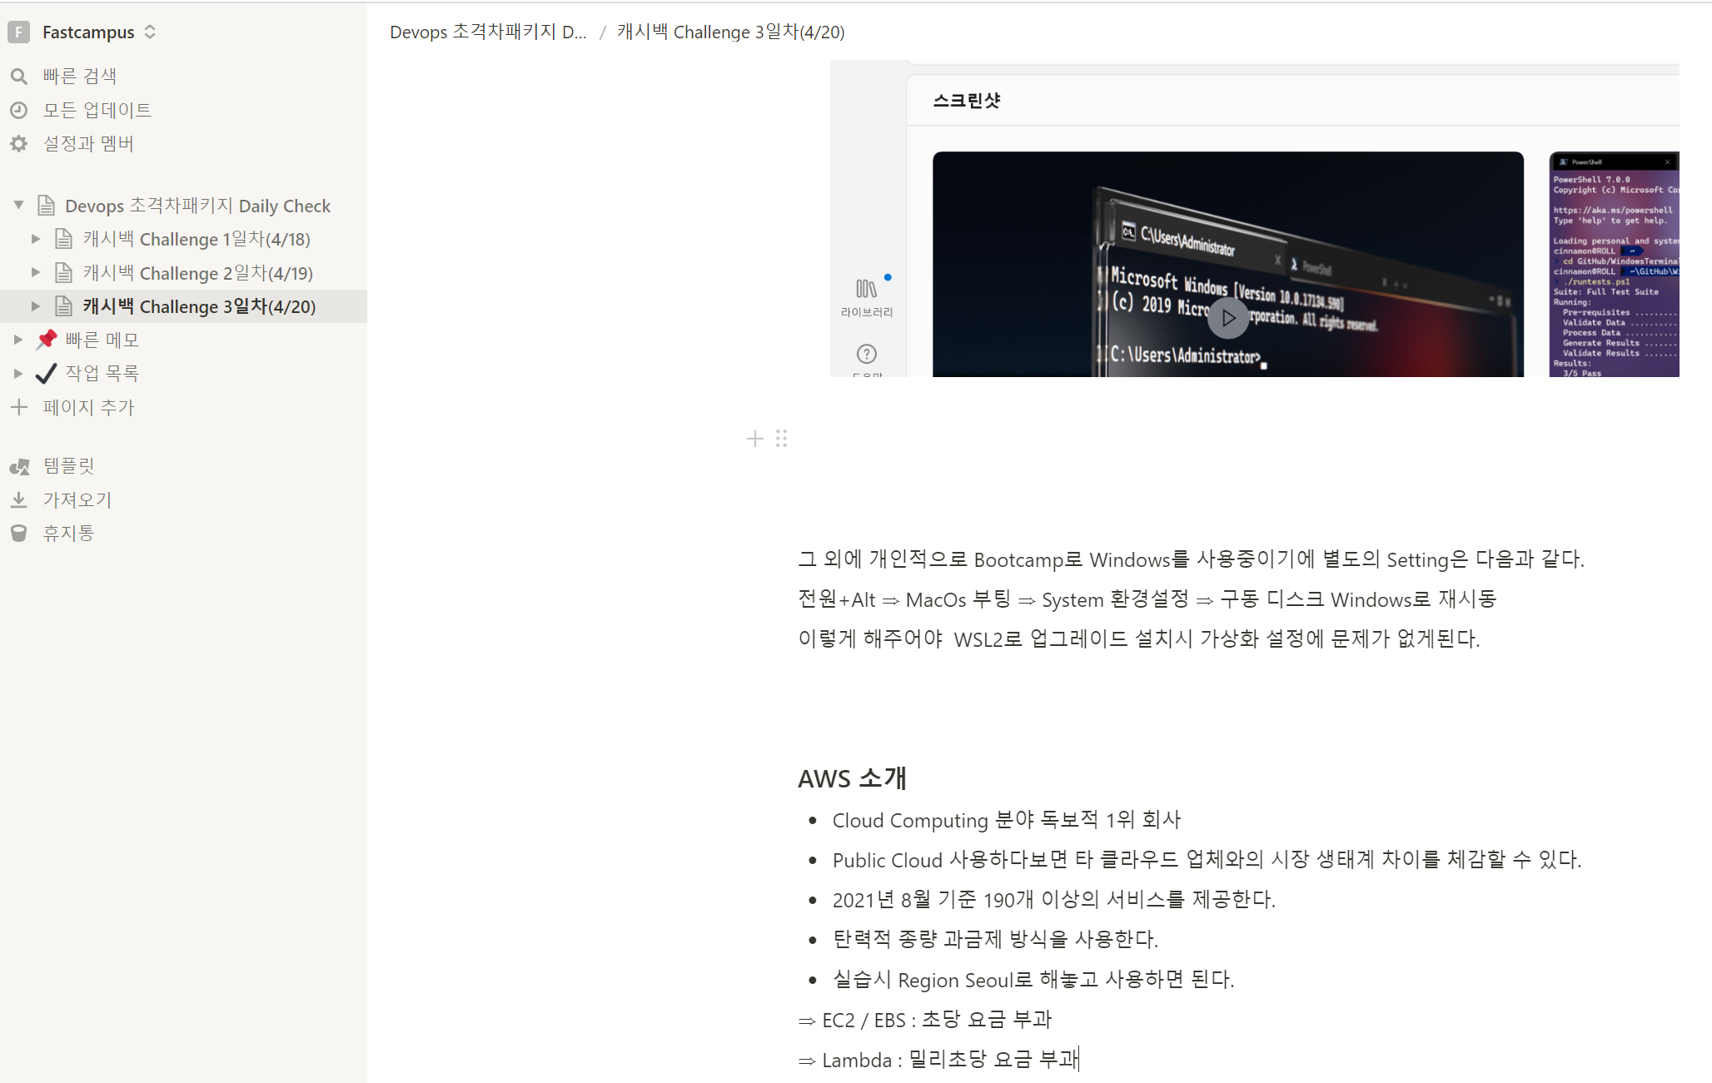Click the six-dot block drag handle
Viewport: 1712px width, 1083px height.
[781, 439]
